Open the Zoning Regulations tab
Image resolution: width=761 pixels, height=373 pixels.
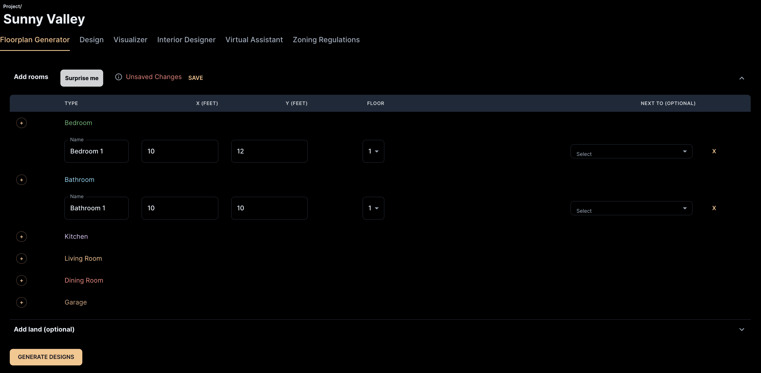326,40
